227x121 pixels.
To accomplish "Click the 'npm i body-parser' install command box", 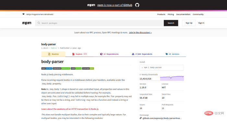I will [162, 68].
